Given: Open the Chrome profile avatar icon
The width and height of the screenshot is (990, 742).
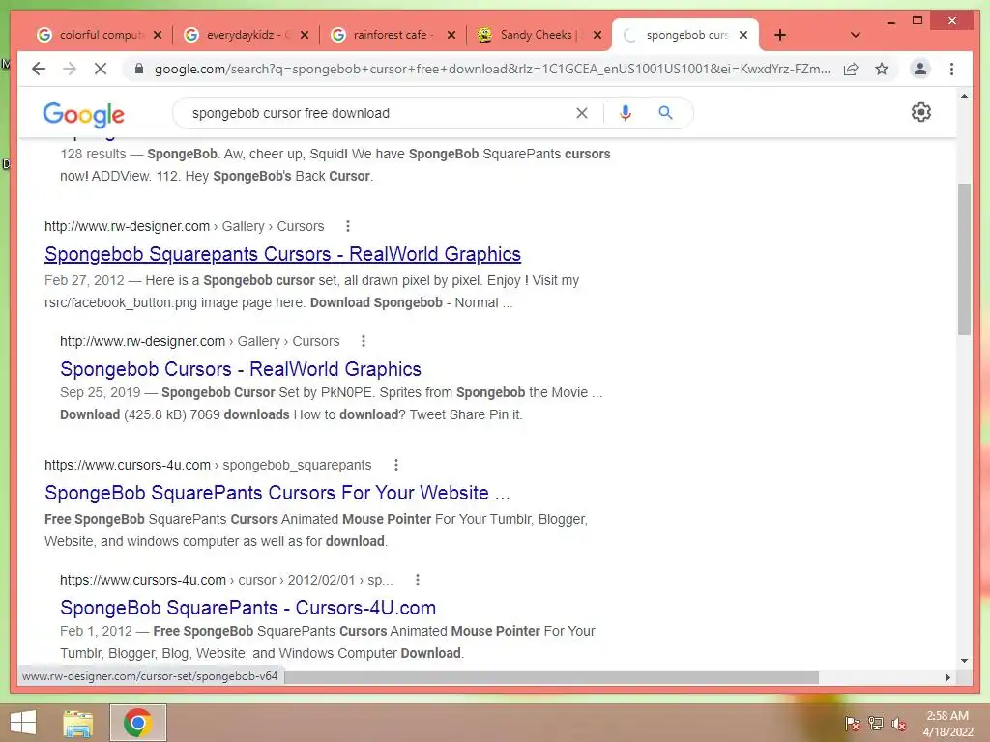Looking at the screenshot, I should pos(920,69).
